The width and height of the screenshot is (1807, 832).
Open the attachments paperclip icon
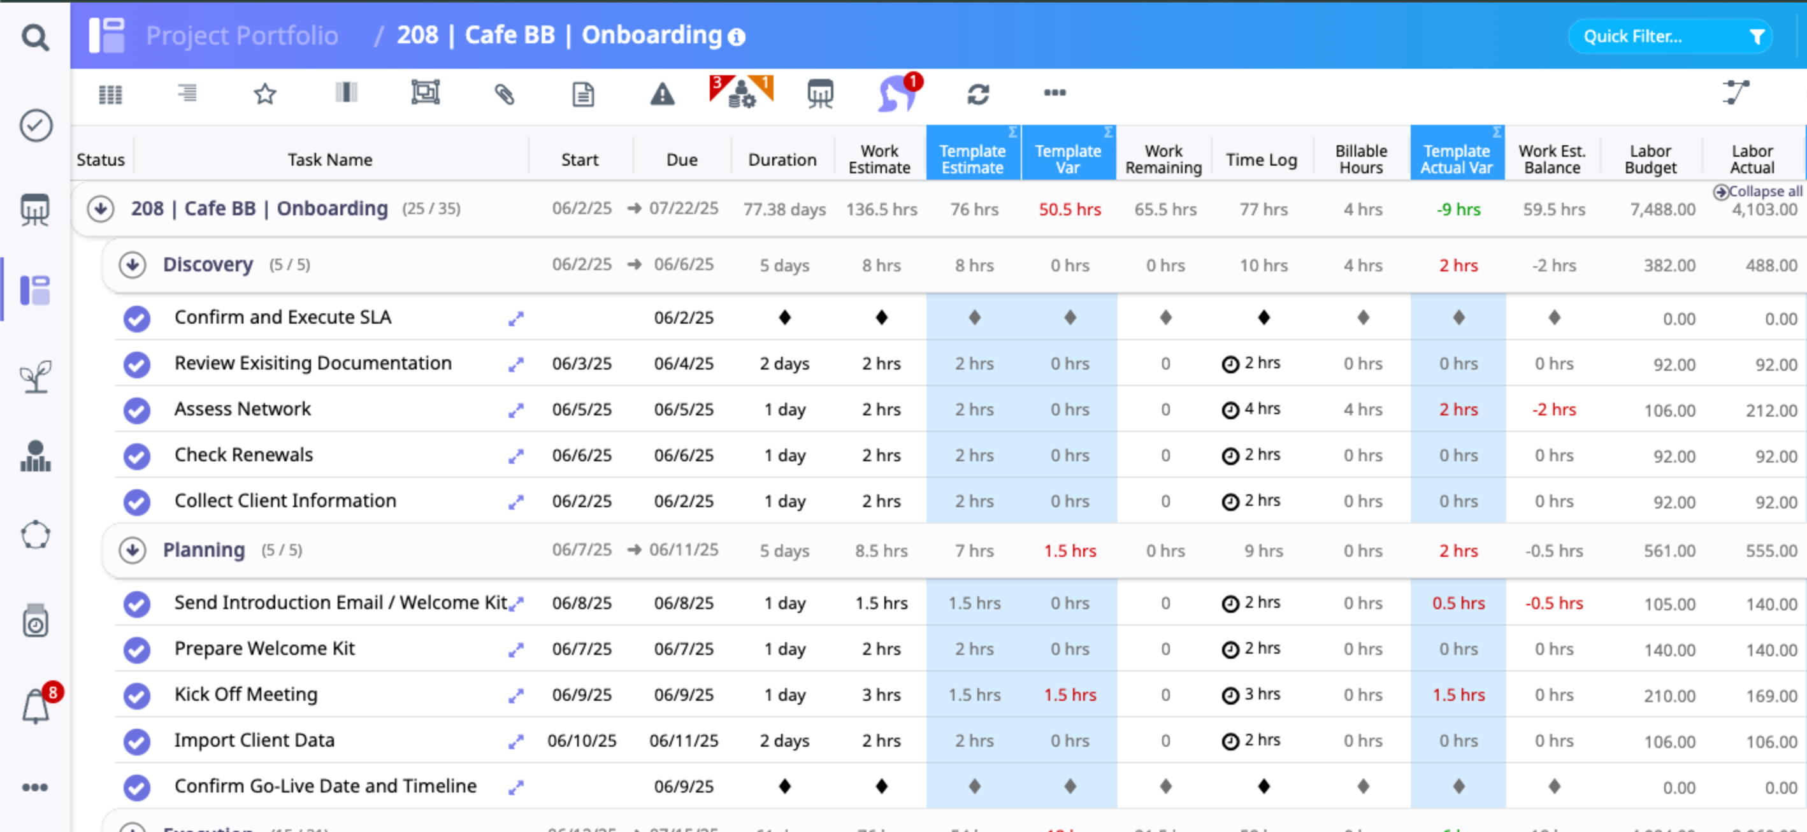[505, 93]
